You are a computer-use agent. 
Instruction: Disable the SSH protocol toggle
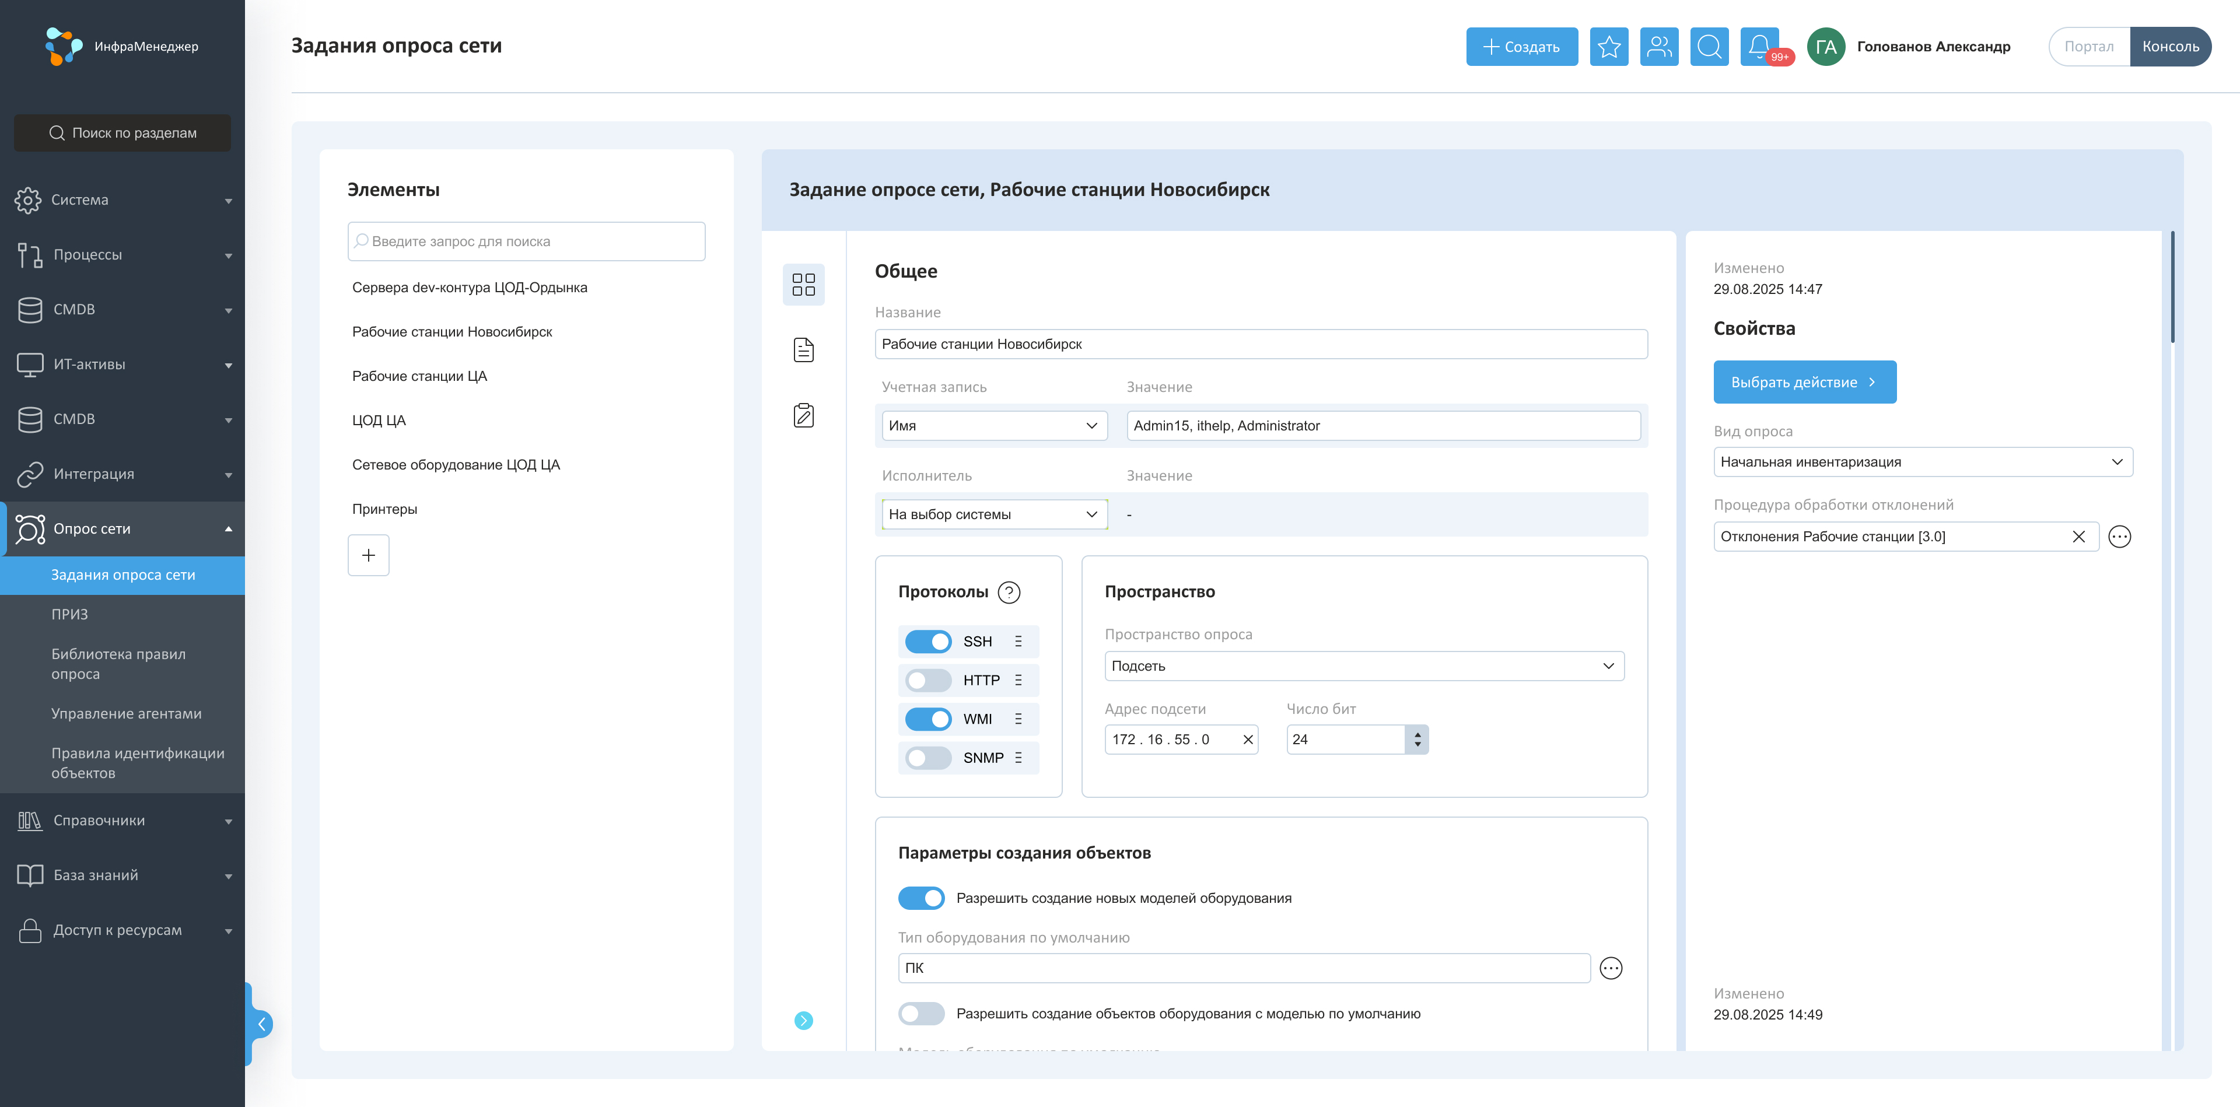[x=928, y=642]
